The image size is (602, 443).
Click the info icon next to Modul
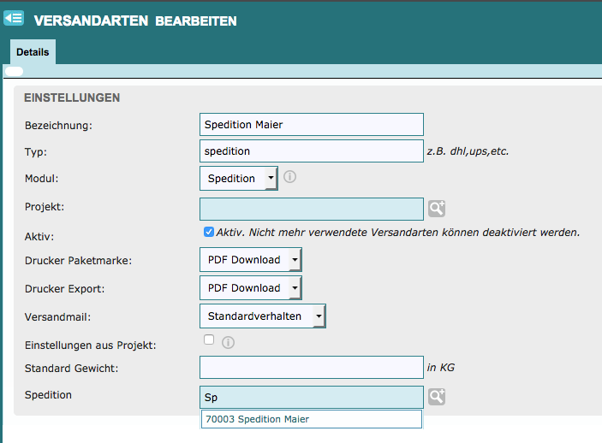click(x=289, y=178)
